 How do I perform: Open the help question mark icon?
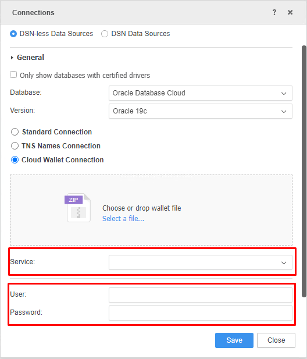pyautogui.click(x=274, y=12)
